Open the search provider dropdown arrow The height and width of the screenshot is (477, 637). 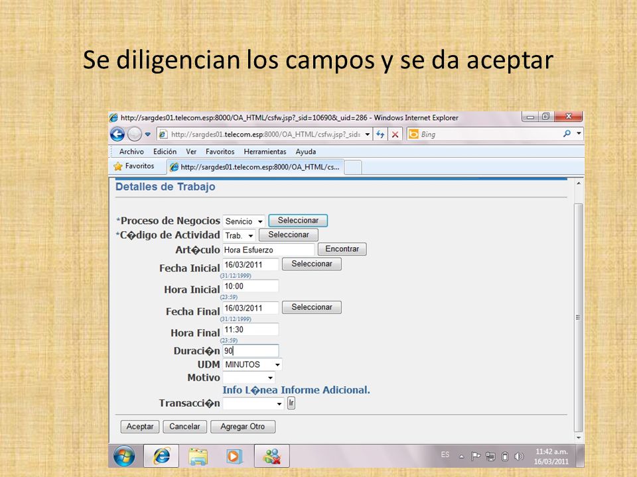pos(579,133)
